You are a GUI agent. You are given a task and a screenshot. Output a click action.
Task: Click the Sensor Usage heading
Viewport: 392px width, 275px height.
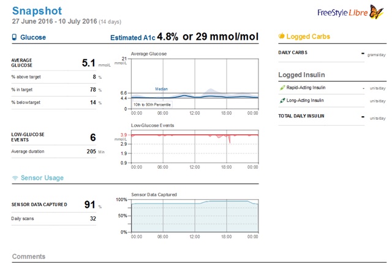(x=42, y=178)
